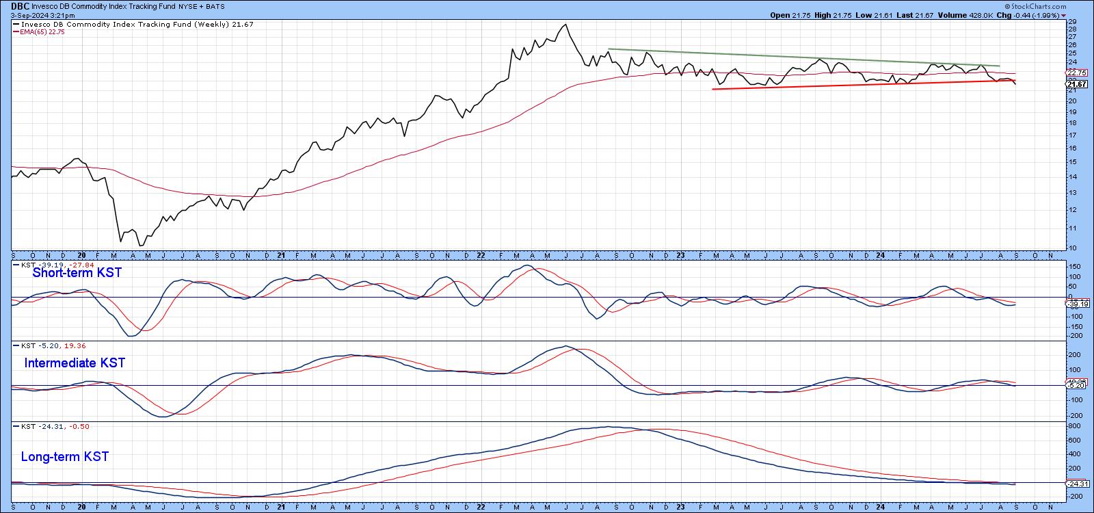Click the 22.75 EMA tag on the price axis
The image size is (1094, 513).
pyautogui.click(x=1077, y=73)
